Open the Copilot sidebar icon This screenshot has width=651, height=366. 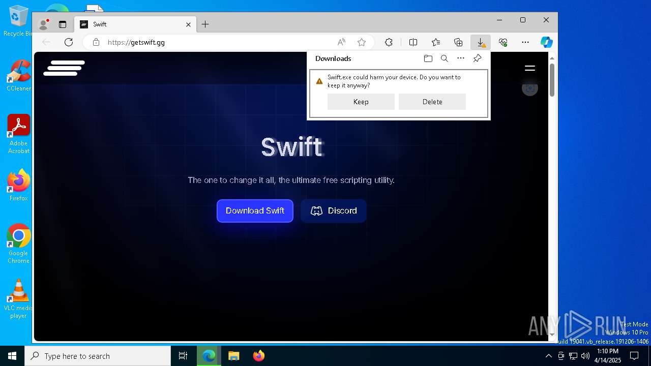click(x=547, y=42)
